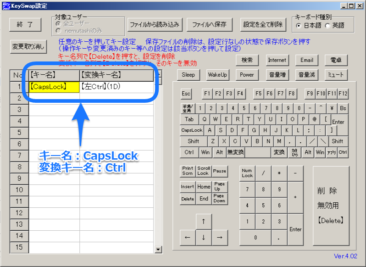Click the left Shift key

click(194, 141)
